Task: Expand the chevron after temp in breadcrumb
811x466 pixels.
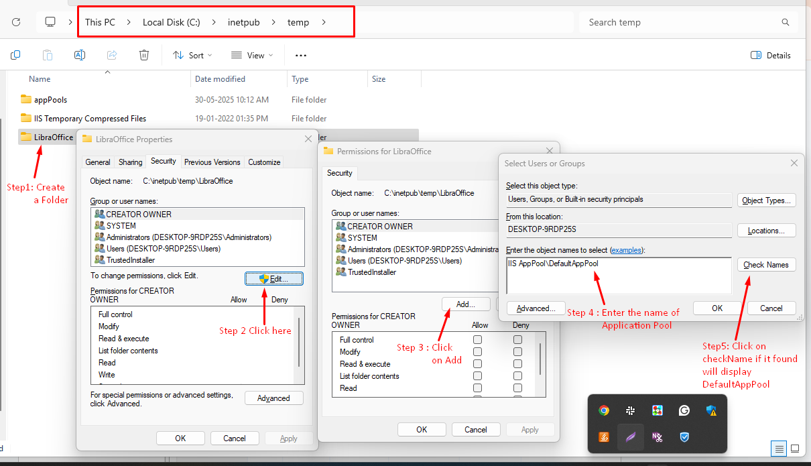Action: click(x=324, y=22)
